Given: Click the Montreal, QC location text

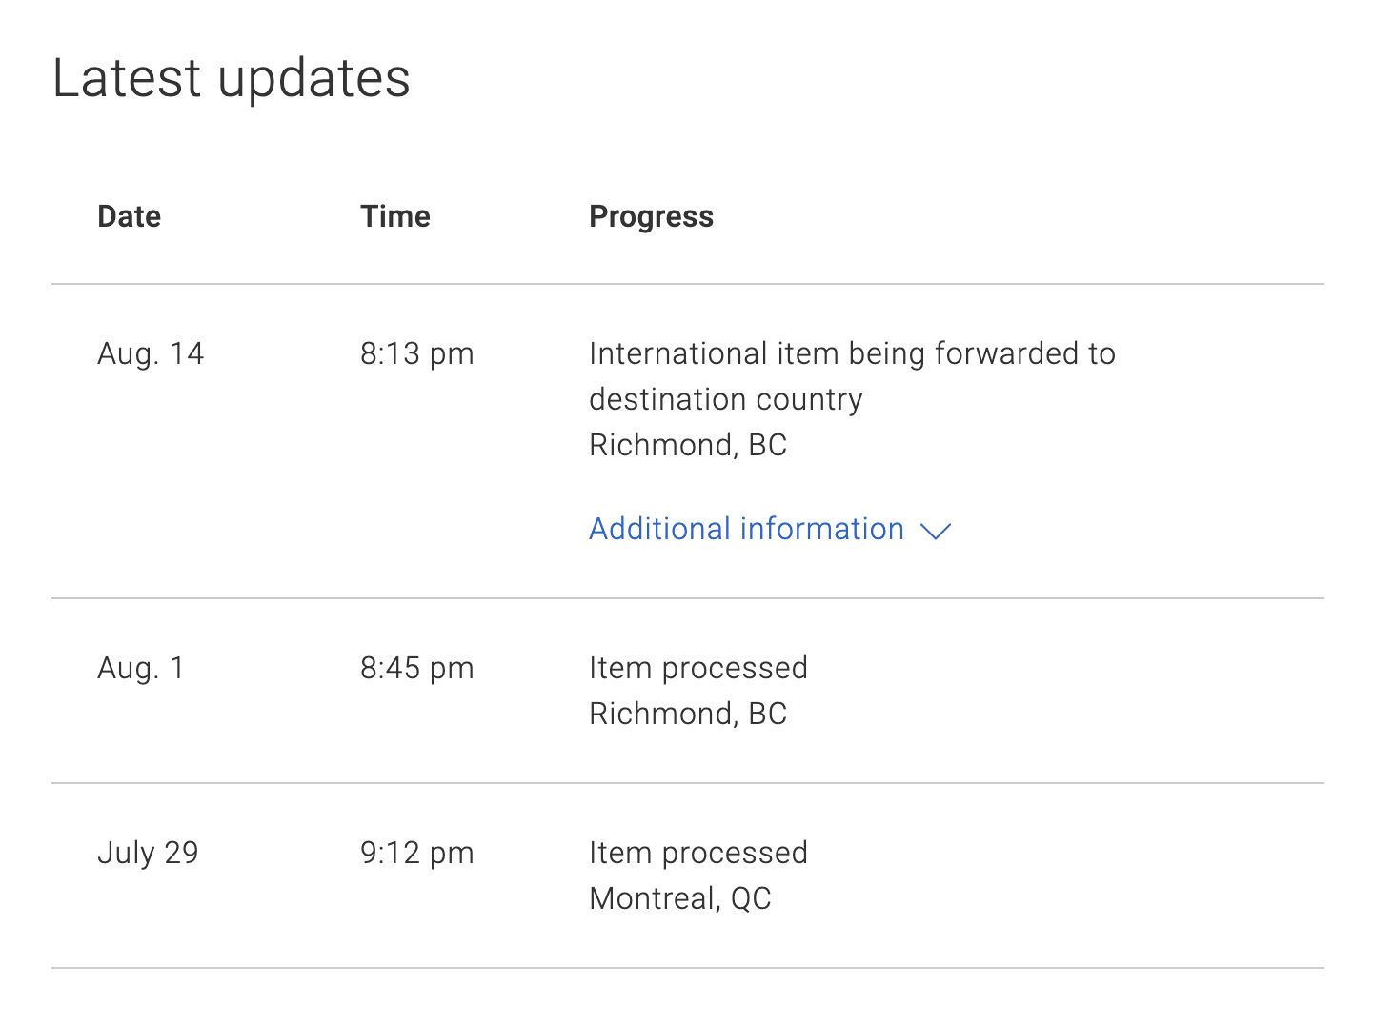Looking at the screenshot, I should pos(680,898).
